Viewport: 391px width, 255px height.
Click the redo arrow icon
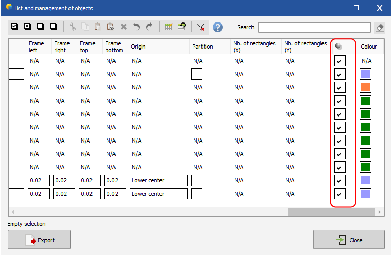[x=149, y=27]
